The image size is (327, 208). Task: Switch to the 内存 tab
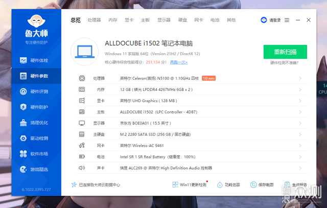[x=113, y=20]
